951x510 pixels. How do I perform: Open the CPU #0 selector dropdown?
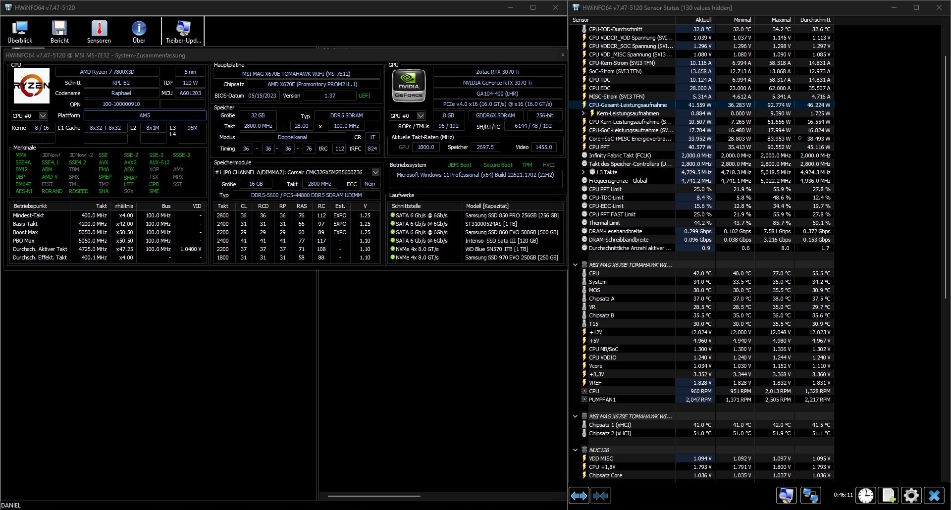[43, 116]
